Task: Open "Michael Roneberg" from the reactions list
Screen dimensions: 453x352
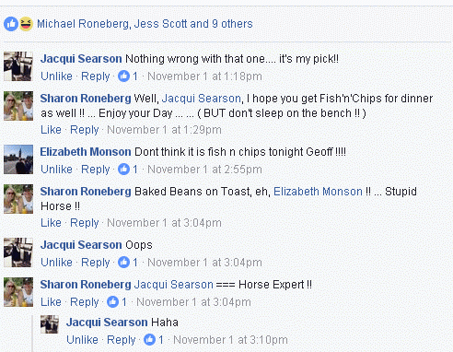Action: (83, 24)
